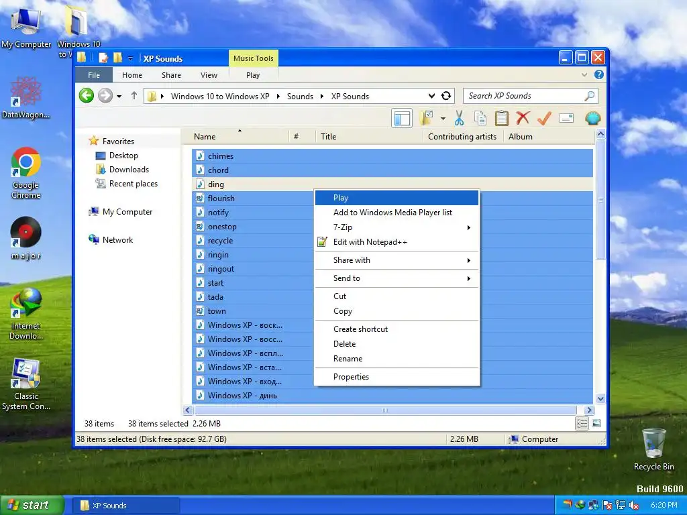Copy selection with the toolbar copy icon
Screen dimensions: 687x515
coord(480,118)
